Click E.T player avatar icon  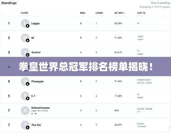tap(25, 96)
